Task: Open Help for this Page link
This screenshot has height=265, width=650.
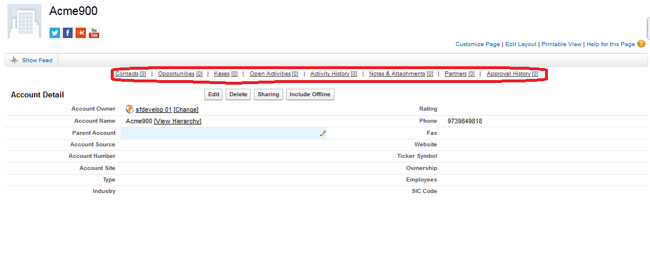Action: tap(611, 44)
